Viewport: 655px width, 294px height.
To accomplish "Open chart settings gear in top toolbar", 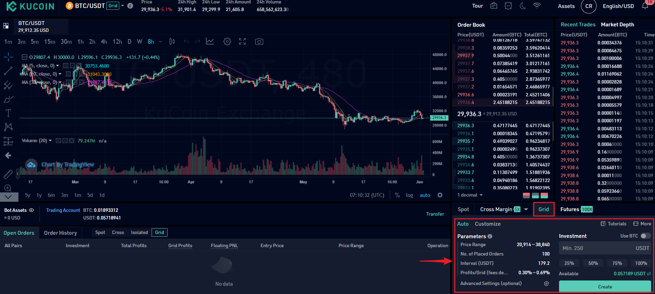I will pos(227,42).
